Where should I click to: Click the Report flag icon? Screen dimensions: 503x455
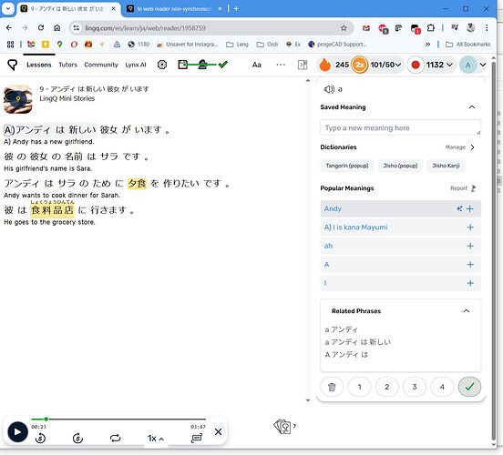[473, 188]
